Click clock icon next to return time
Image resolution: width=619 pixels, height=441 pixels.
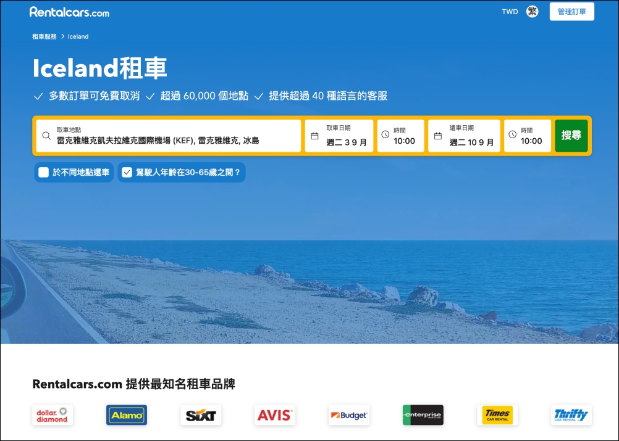(x=512, y=134)
